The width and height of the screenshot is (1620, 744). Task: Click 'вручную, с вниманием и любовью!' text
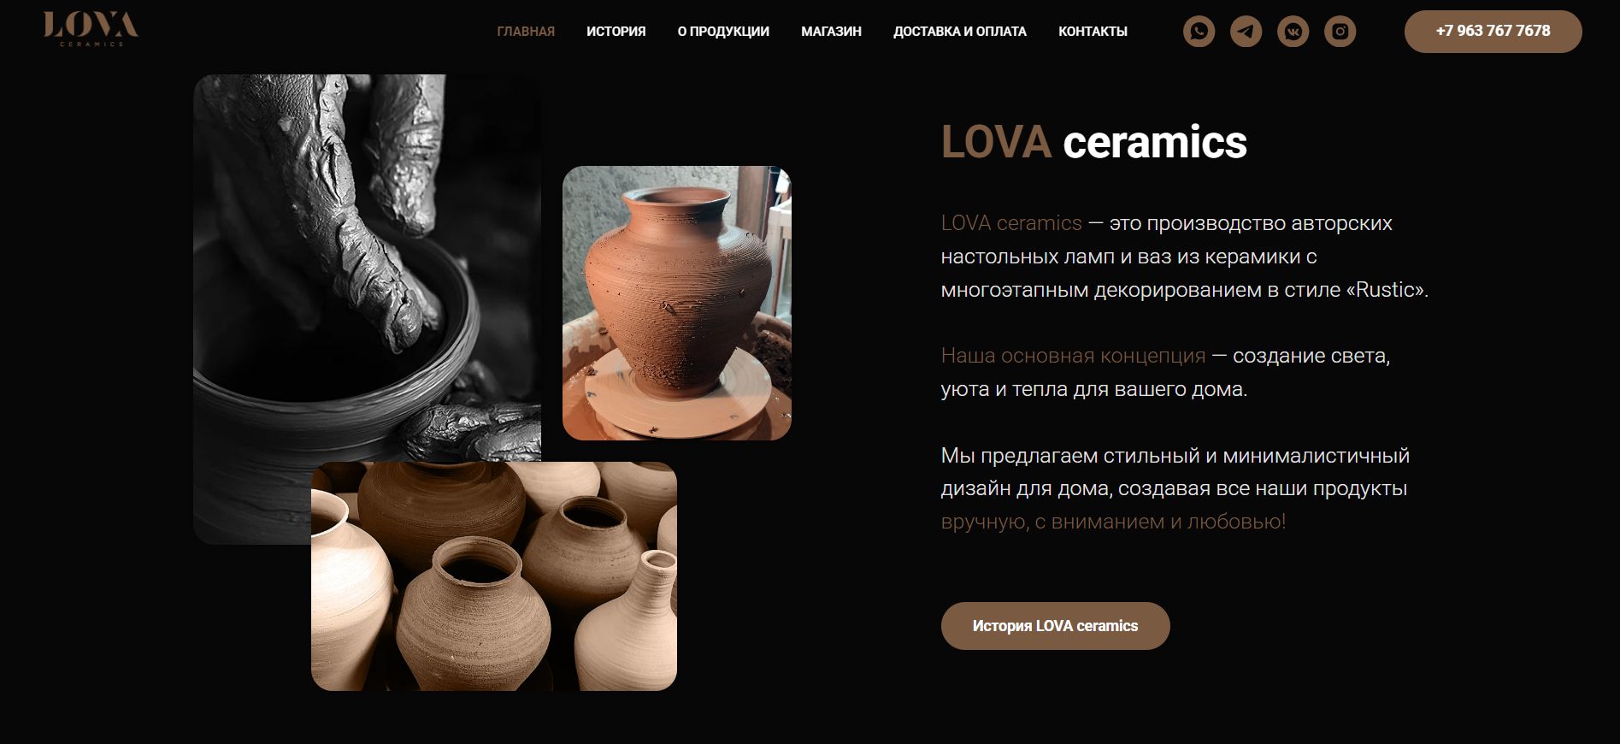pos(1113,522)
